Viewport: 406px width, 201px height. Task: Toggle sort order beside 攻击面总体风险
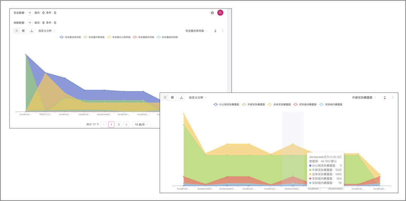click(x=215, y=31)
